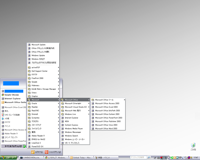Start Microsoft Office PowerPoint 2003

[108, 118]
